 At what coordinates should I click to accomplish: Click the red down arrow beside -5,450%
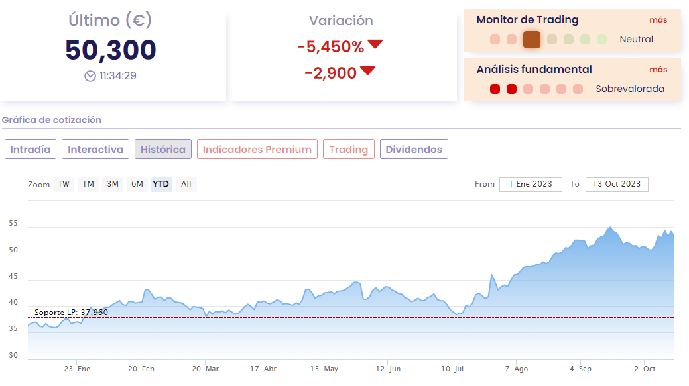pyautogui.click(x=375, y=45)
